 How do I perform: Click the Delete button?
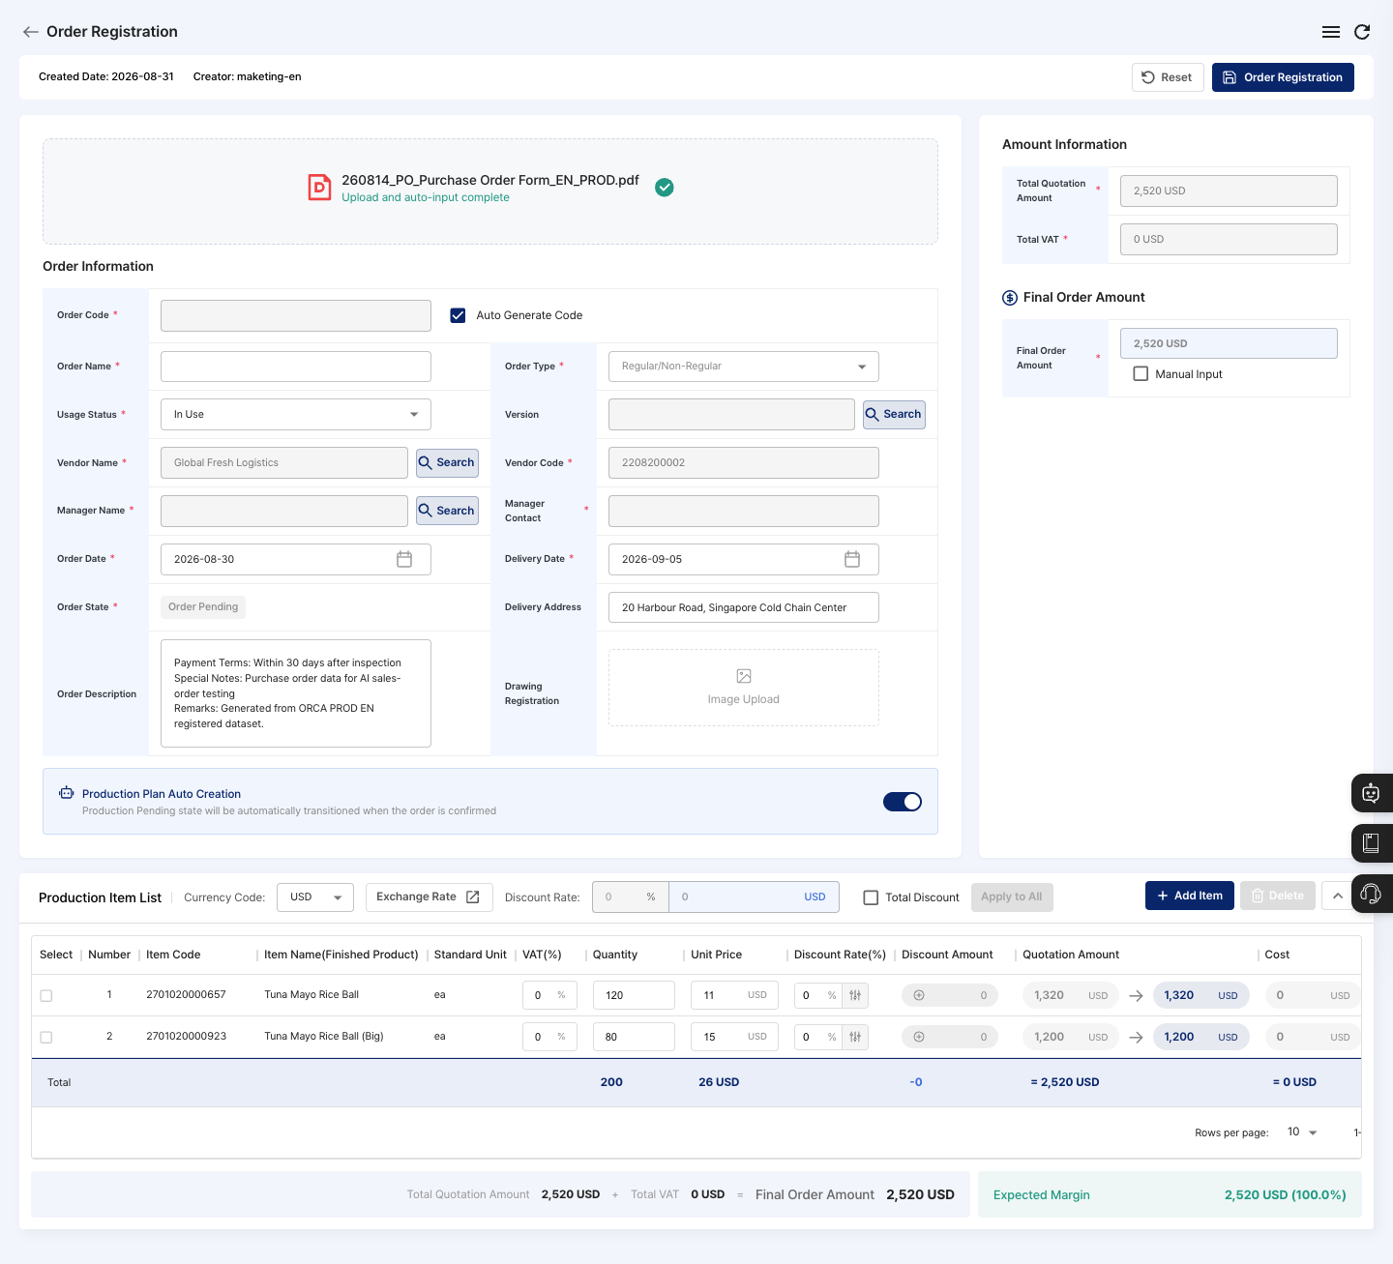pyautogui.click(x=1278, y=896)
